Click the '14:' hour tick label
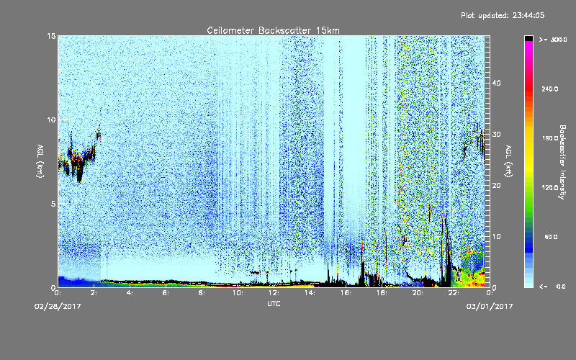Viewport: 576px width, 360px height. click(310, 293)
